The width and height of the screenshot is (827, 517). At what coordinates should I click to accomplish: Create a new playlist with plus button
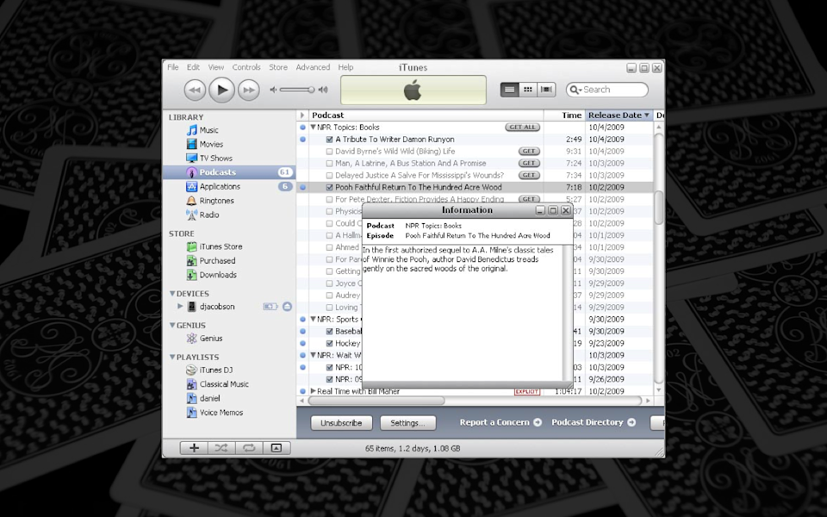point(194,448)
